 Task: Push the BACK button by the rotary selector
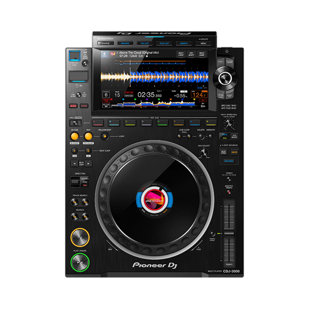pyautogui.click(x=221, y=62)
